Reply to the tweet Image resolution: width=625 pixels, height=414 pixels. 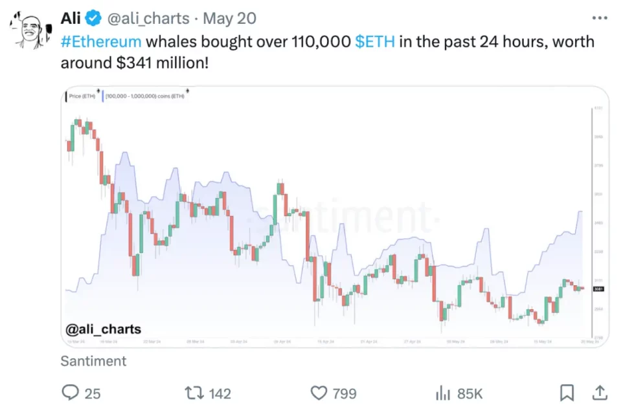pyautogui.click(x=70, y=393)
